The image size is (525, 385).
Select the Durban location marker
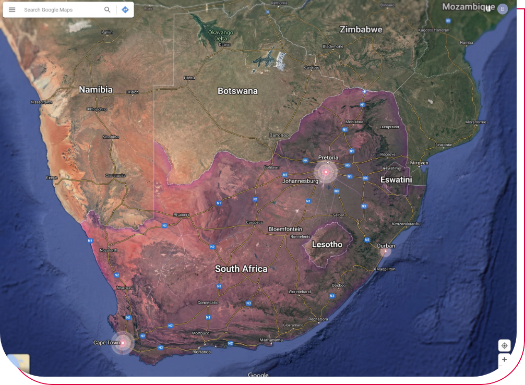(385, 252)
